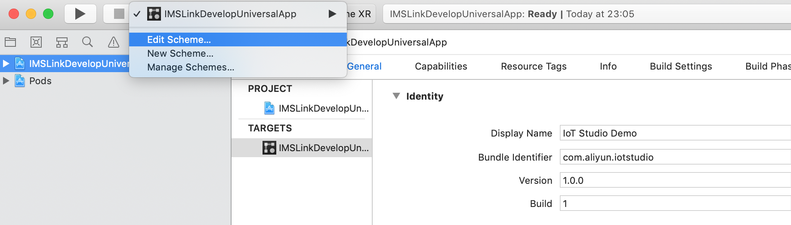Choose Edit Scheme… from the menu
This screenshot has width=791, height=225.
pos(238,40)
